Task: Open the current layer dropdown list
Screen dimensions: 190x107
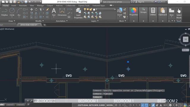Action: coord(115,9)
